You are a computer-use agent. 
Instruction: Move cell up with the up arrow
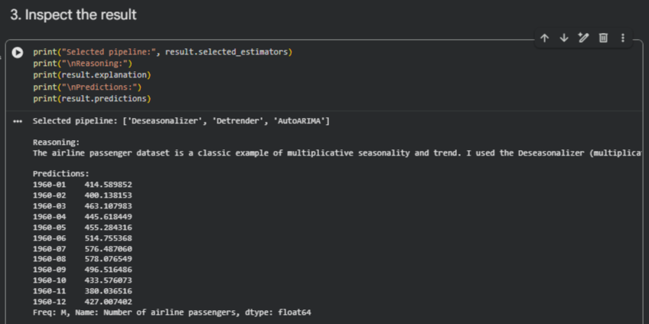pyautogui.click(x=544, y=38)
